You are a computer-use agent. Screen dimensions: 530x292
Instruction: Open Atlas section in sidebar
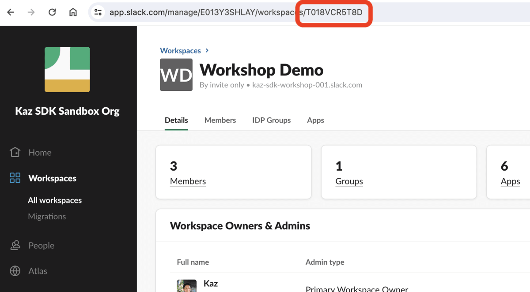coord(38,271)
